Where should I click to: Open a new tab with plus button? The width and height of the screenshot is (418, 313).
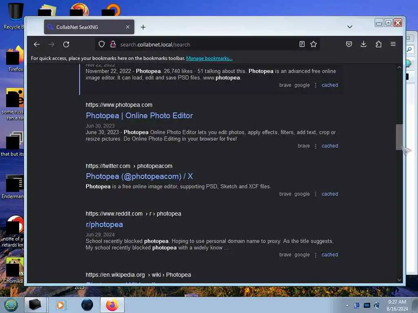143,27
